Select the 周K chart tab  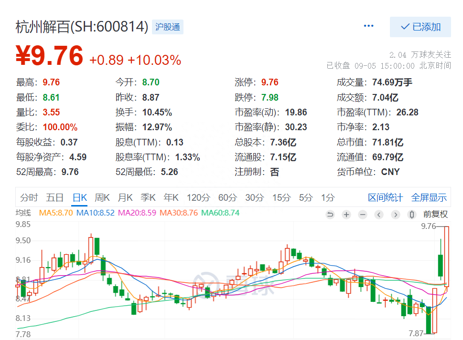[x=102, y=197]
